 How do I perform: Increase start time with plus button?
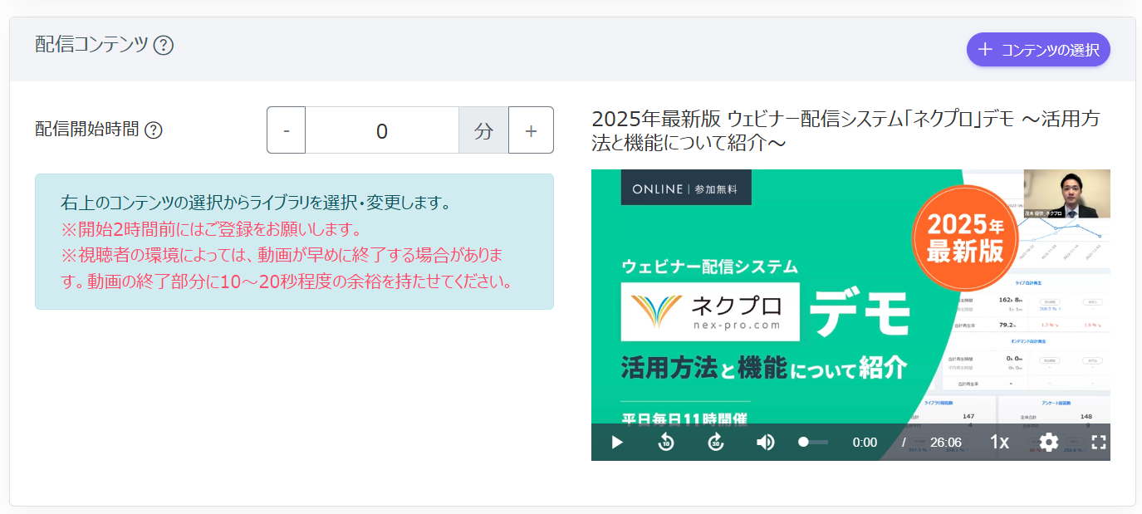point(531,130)
